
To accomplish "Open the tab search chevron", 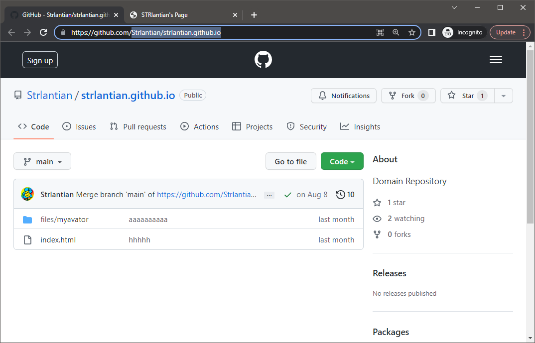I will [x=454, y=7].
